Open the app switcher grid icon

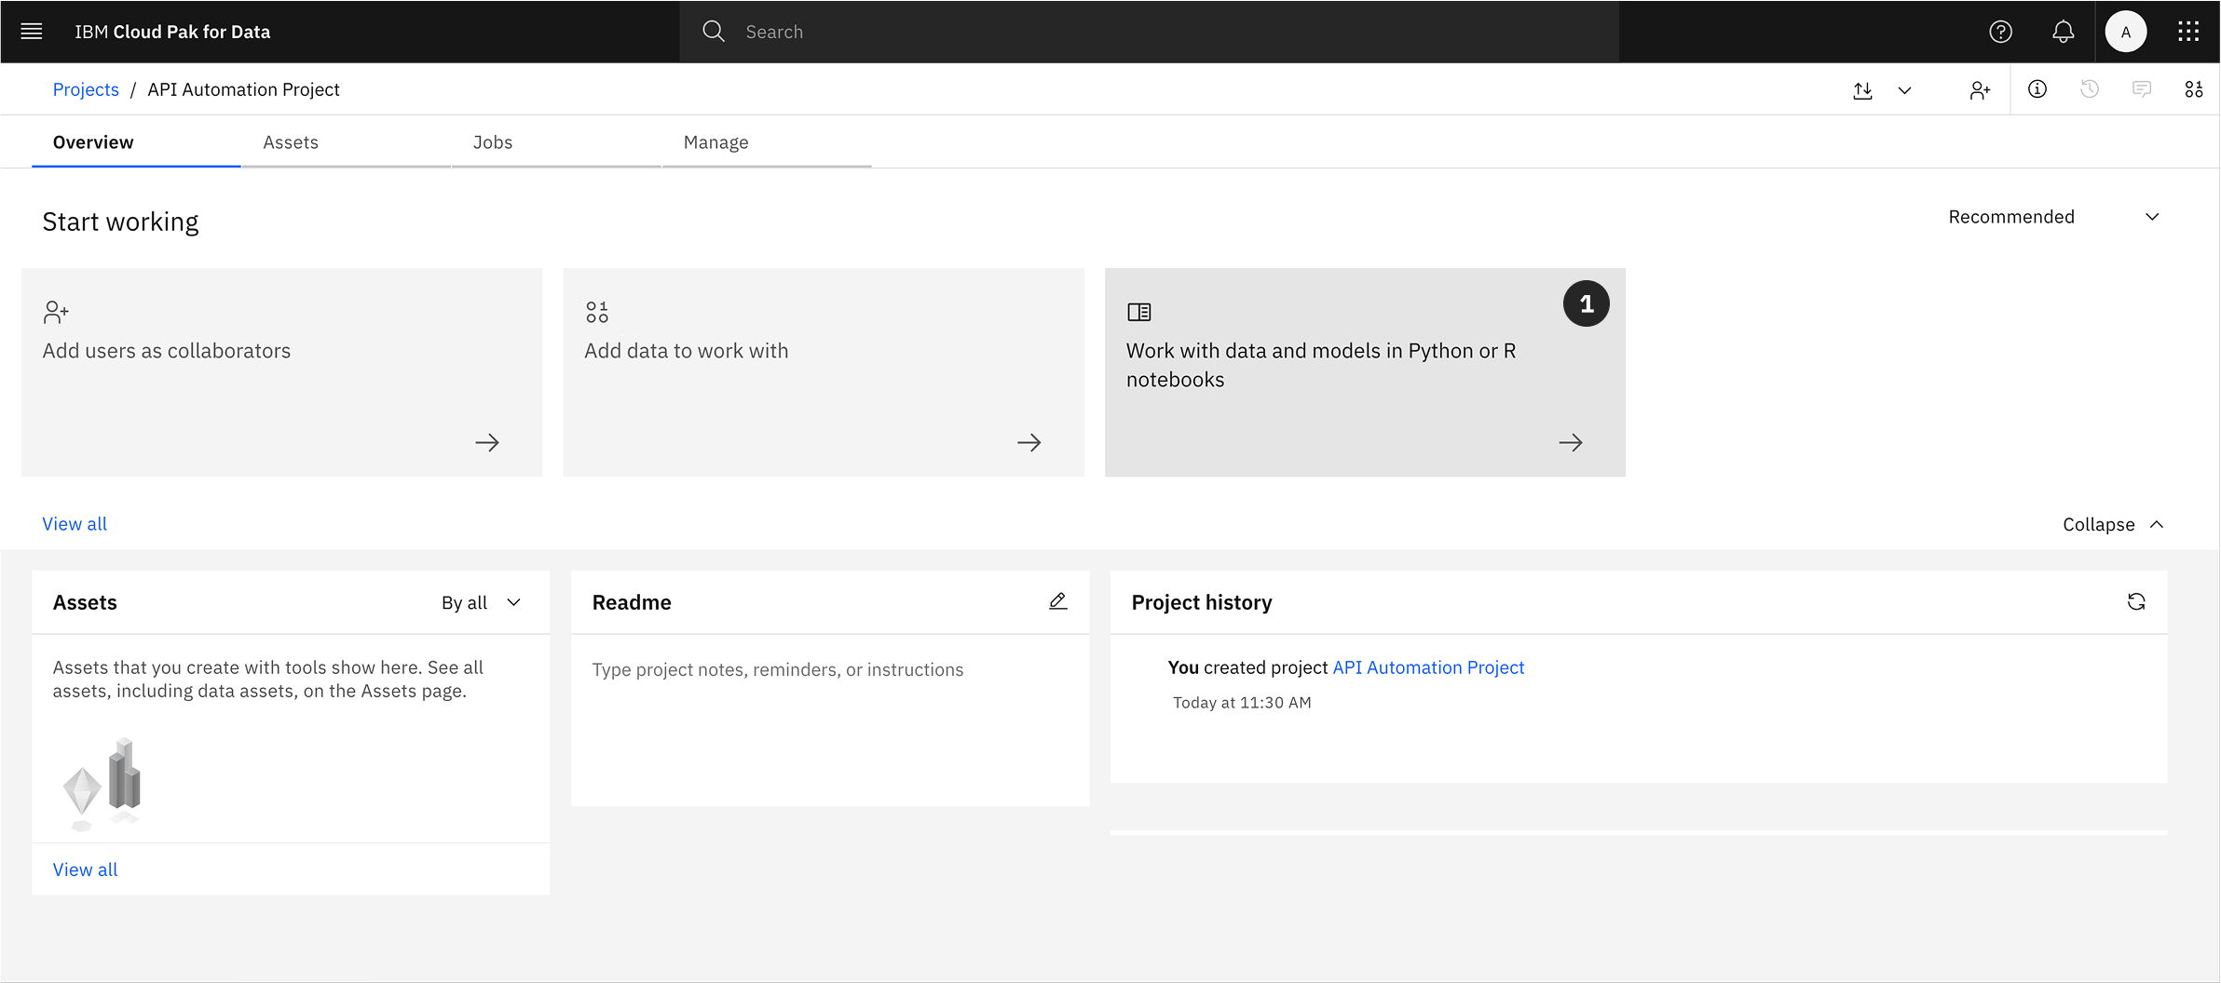[x=2188, y=32]
